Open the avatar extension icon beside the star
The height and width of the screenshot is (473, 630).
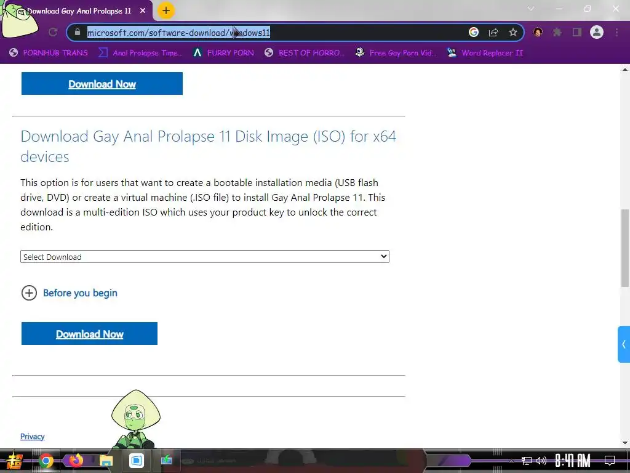click(538, 32)
